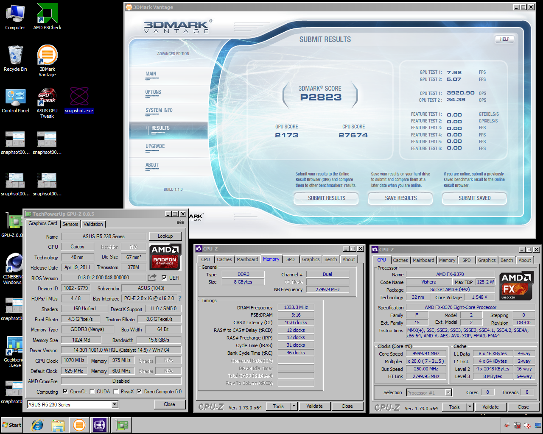Toggle the OpenCL checkbox in GPU-Z
Image resolution: width=543 pixels, height=434 pixels.
coord(65,392)
